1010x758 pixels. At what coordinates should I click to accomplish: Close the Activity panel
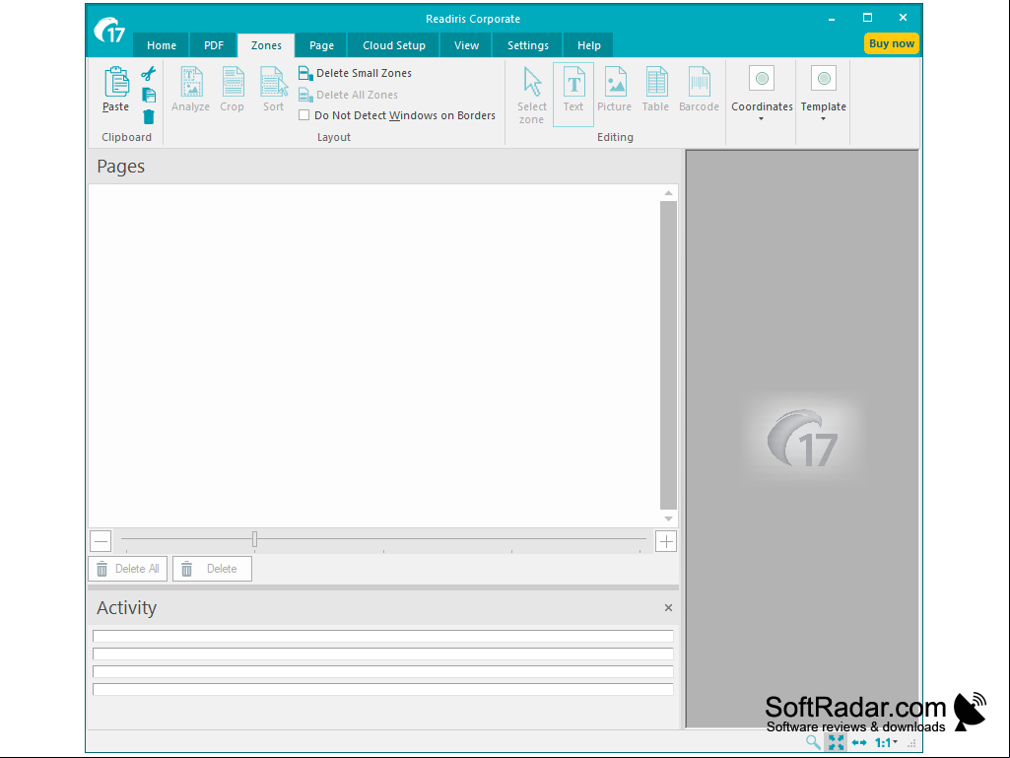point(669,608)
